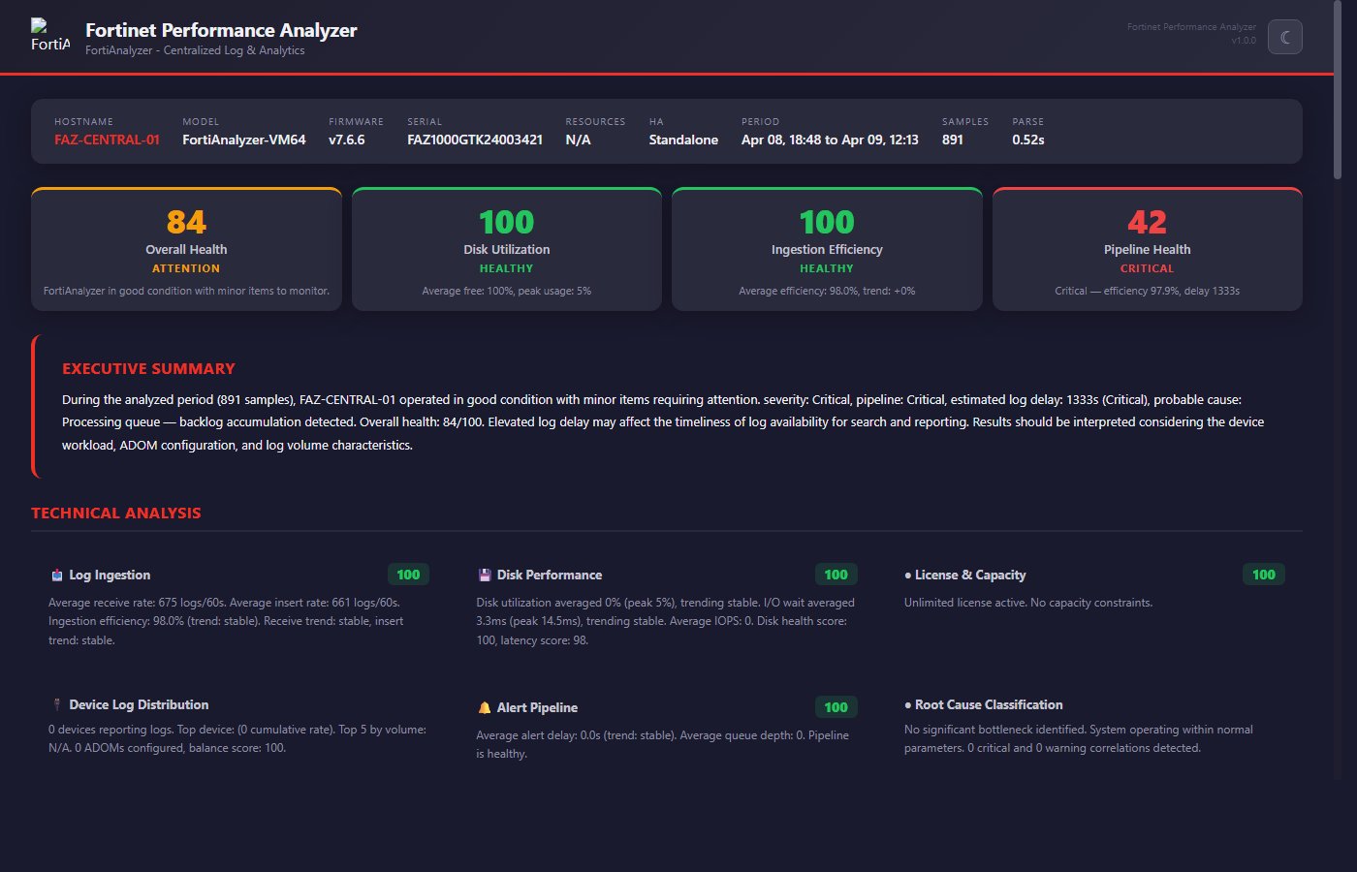Click the green 100 badge next to Log Ingestion
This screenshot has width=1357, height=872.
[408, 574]
